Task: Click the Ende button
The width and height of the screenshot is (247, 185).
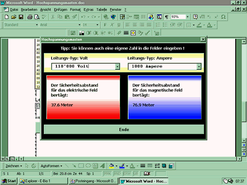Action: pyautogui.click(x=124, y=129)
